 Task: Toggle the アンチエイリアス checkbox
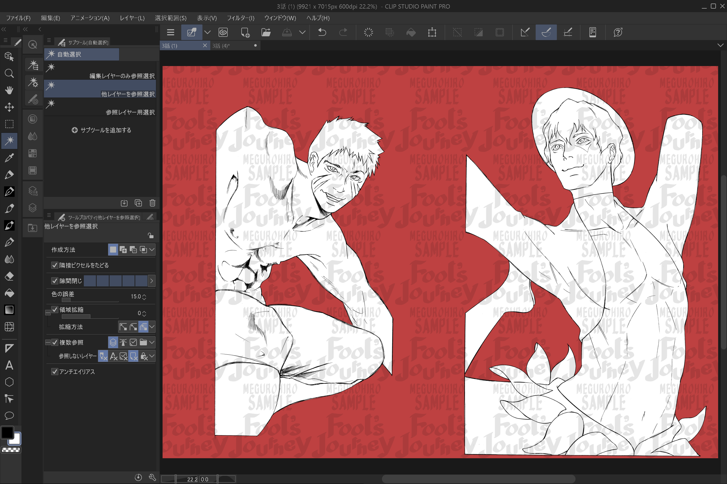55,372
